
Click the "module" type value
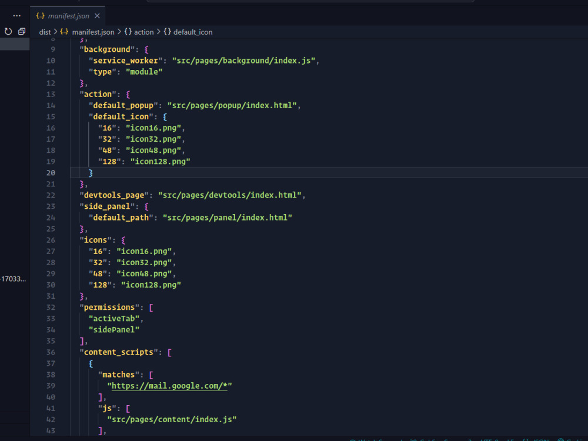click(144, 72)
